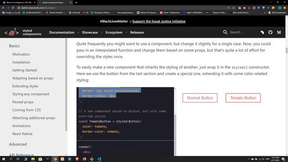Open the Windows Start menu
The image size is (288, 162).
[4, 159]
